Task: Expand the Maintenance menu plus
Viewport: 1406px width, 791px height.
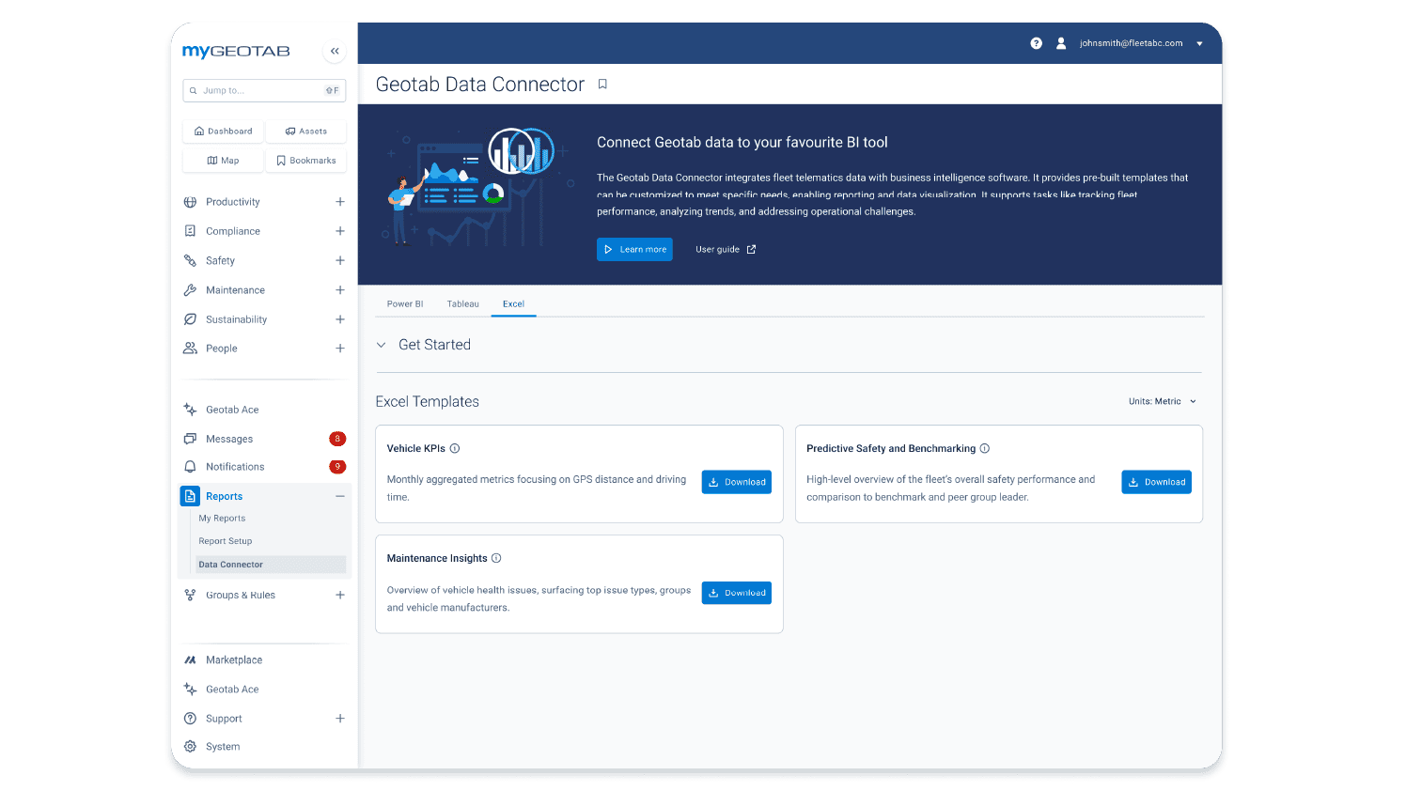Action: (340, 290)
